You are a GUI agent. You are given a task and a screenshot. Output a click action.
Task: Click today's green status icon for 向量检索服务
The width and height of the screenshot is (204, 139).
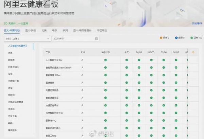(126, 90)
